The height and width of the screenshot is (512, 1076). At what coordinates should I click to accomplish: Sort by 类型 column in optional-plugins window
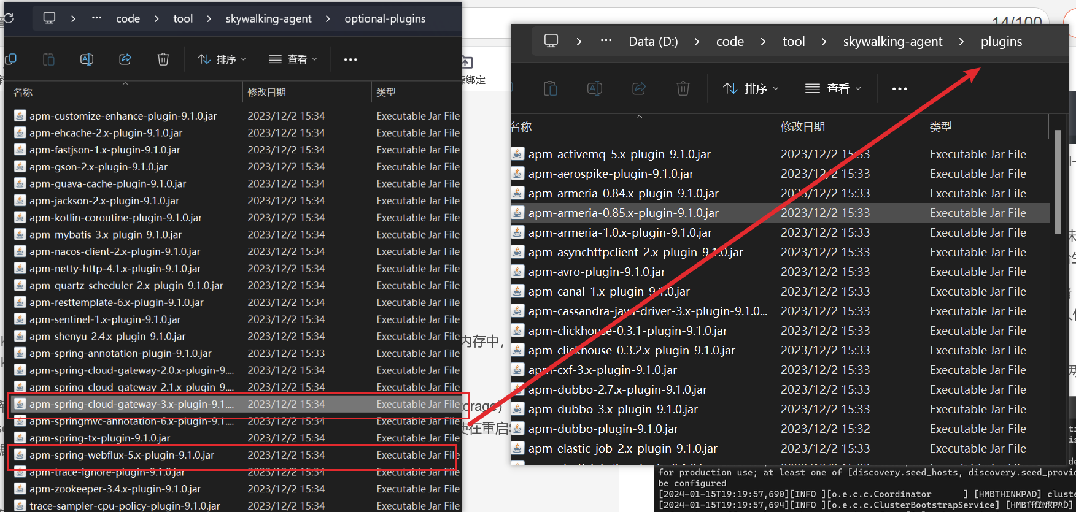pyautogui.click(x=386, y=93)
